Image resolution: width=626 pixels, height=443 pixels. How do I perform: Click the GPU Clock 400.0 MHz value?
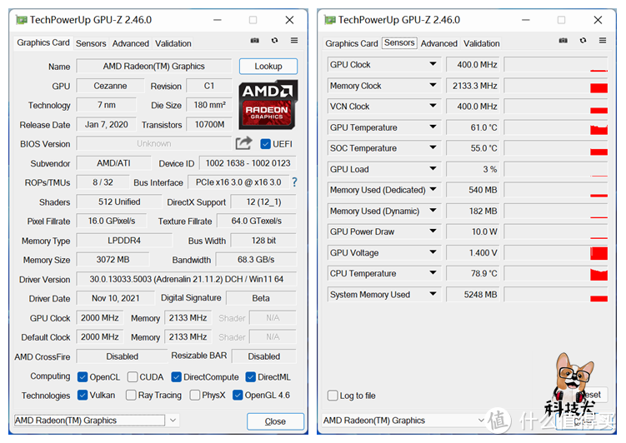tap(473, 65)
